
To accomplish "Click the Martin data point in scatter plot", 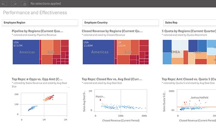I will 100,100.
